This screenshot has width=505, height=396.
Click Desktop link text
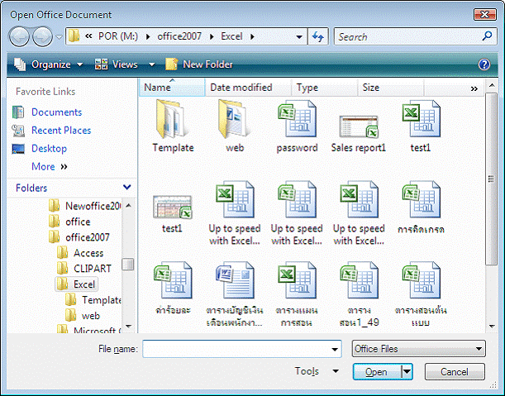tap(49, 149)
